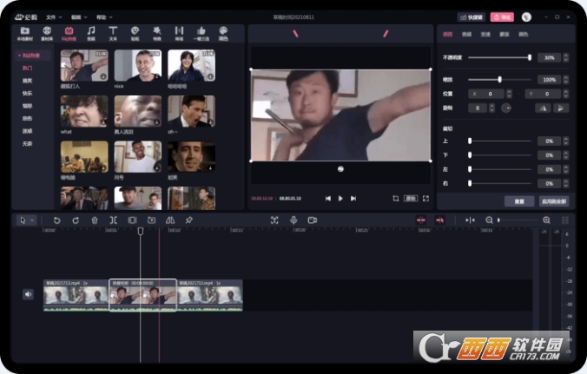Click the flip horizontal icon in rotation row
Screen dimensions: 587x374
click(x=543, y=108)
